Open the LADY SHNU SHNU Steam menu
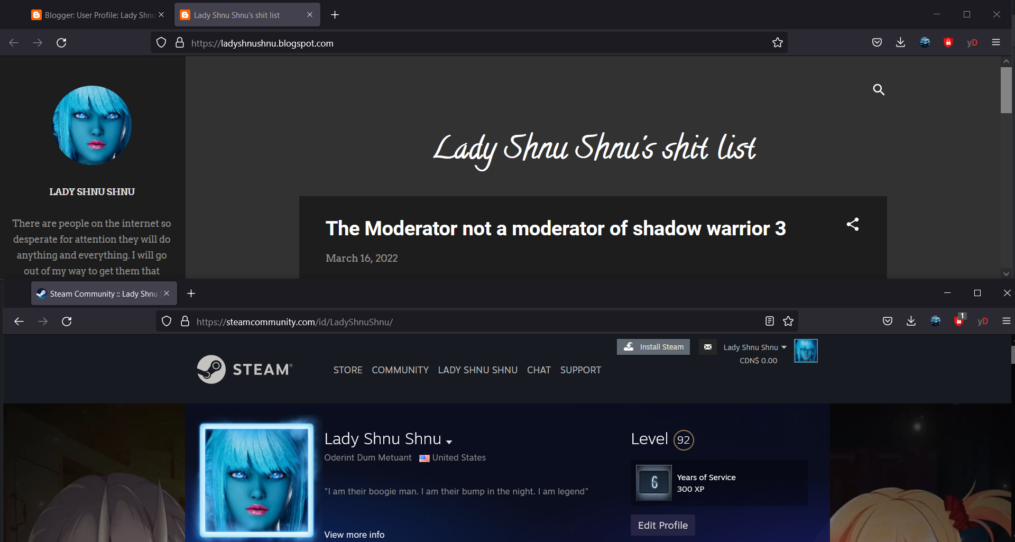The height and width of the screenshot is (542, 1015). point(478,370)
